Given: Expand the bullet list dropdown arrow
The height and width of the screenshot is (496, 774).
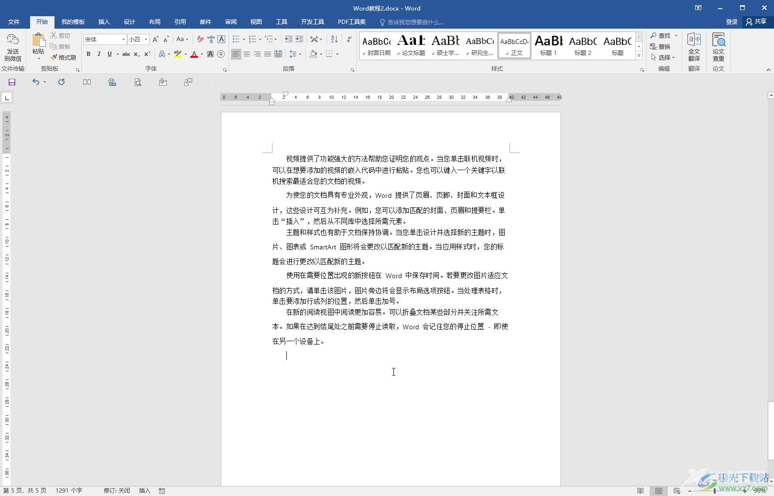Looking at the screenshot, I should click(244, 39).
